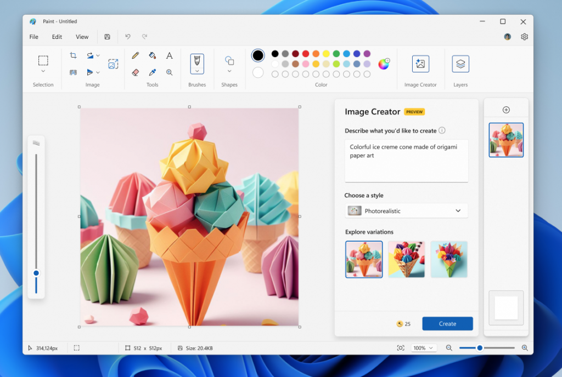Open the Photorealistic style dropdown
Viewport: 562px width, 377px height.
click(x=406, y=210)
